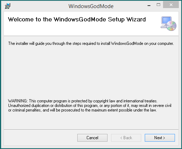Click the separator line under the banner
This screenshot has height=149, width=182.
click(x=91, y=36)
